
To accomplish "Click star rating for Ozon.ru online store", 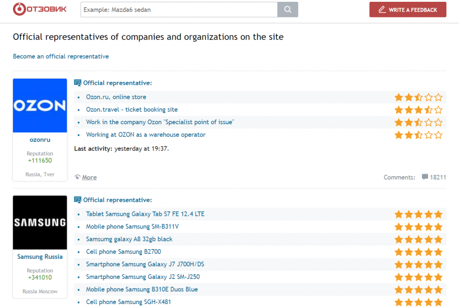I will (418, 97).
